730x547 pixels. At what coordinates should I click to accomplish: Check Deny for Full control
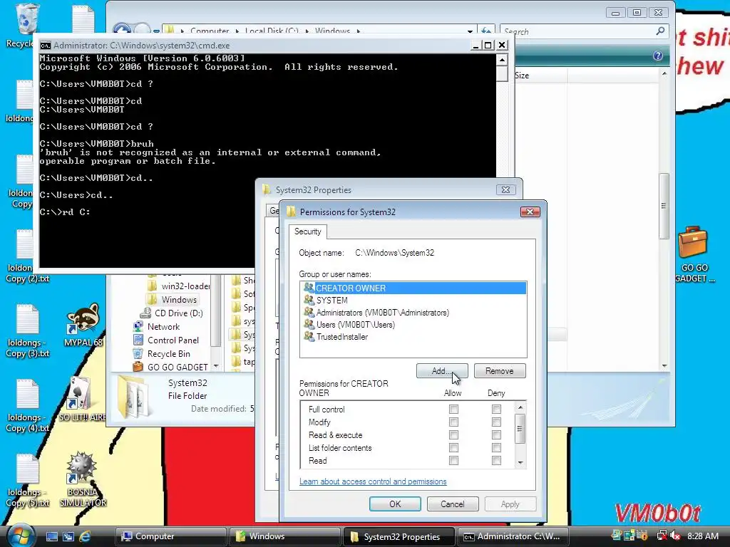(x=496, y=410)
